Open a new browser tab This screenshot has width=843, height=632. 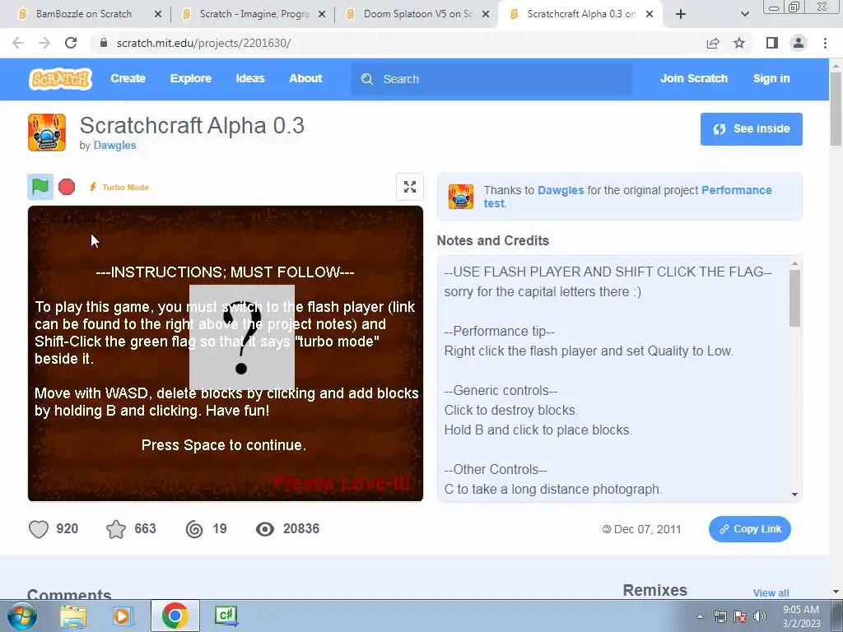pyautogui.click(x=681, y=15)
